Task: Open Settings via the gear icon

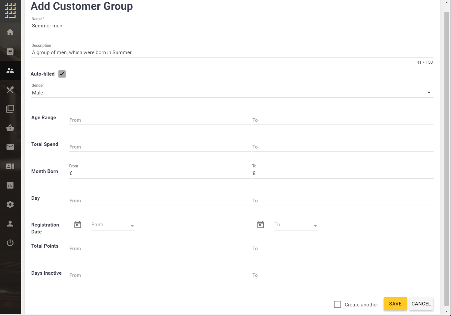Action: (x=10, y=204)
